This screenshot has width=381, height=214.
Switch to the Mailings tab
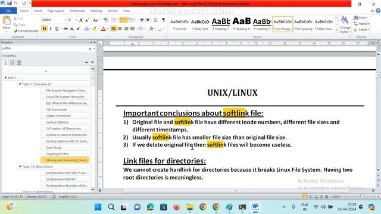point(96,11)
